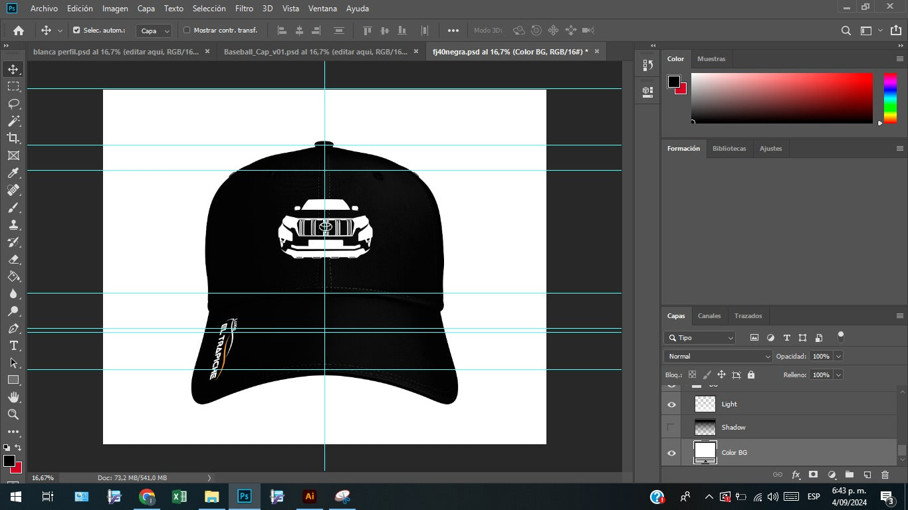Select the Rectangle shape tool

[13, 380]
